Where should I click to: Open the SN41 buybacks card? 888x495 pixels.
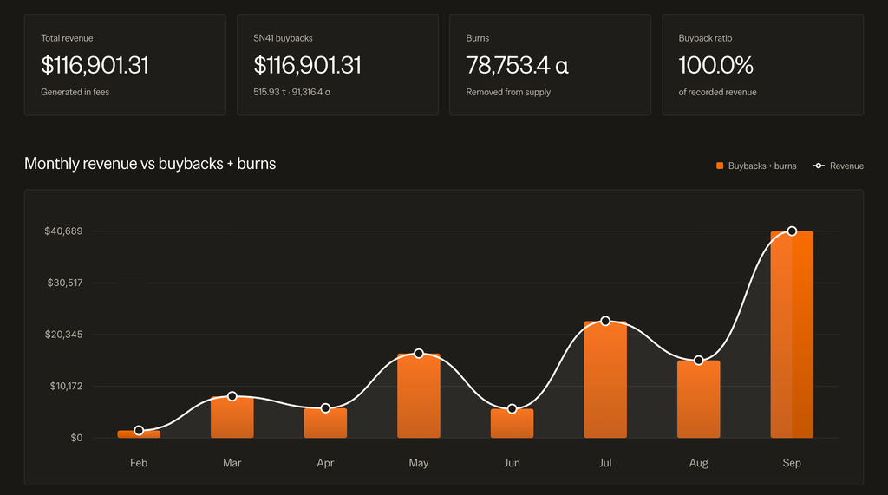coord(337,65)
